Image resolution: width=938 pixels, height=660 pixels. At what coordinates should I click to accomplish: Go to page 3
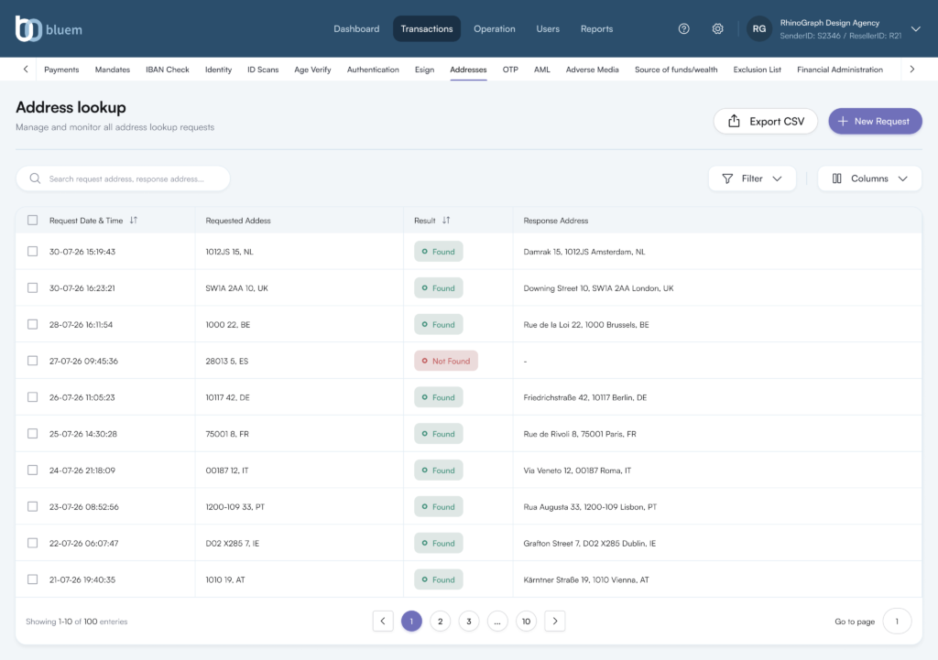tap(469, 622)
